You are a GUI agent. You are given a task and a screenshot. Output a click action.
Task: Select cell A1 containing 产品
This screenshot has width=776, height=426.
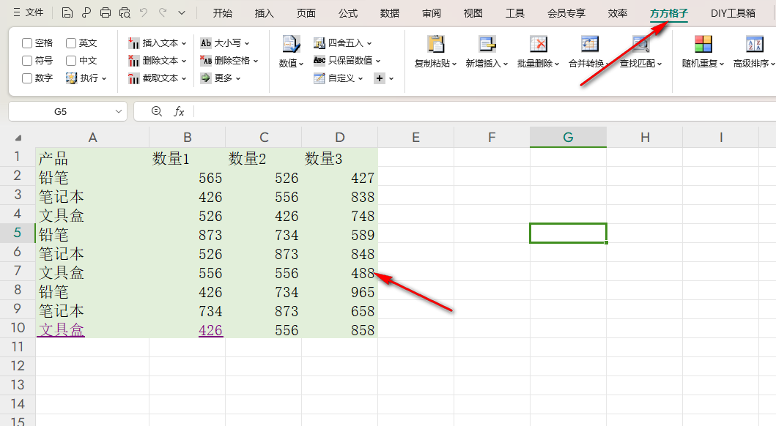(93, 157)
